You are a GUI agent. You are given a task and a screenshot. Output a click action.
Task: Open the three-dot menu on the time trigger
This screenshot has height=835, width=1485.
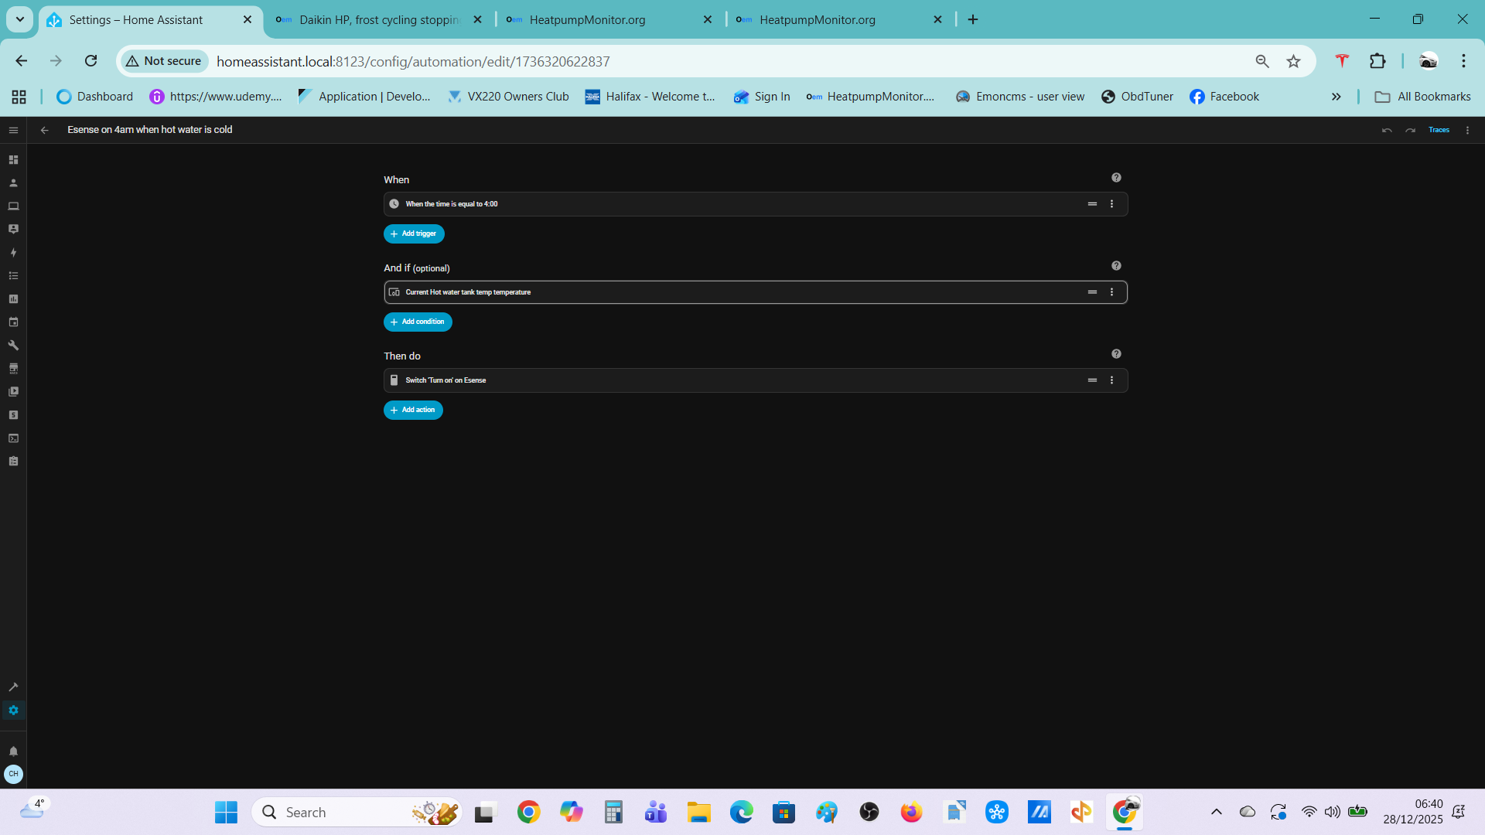1112,204
